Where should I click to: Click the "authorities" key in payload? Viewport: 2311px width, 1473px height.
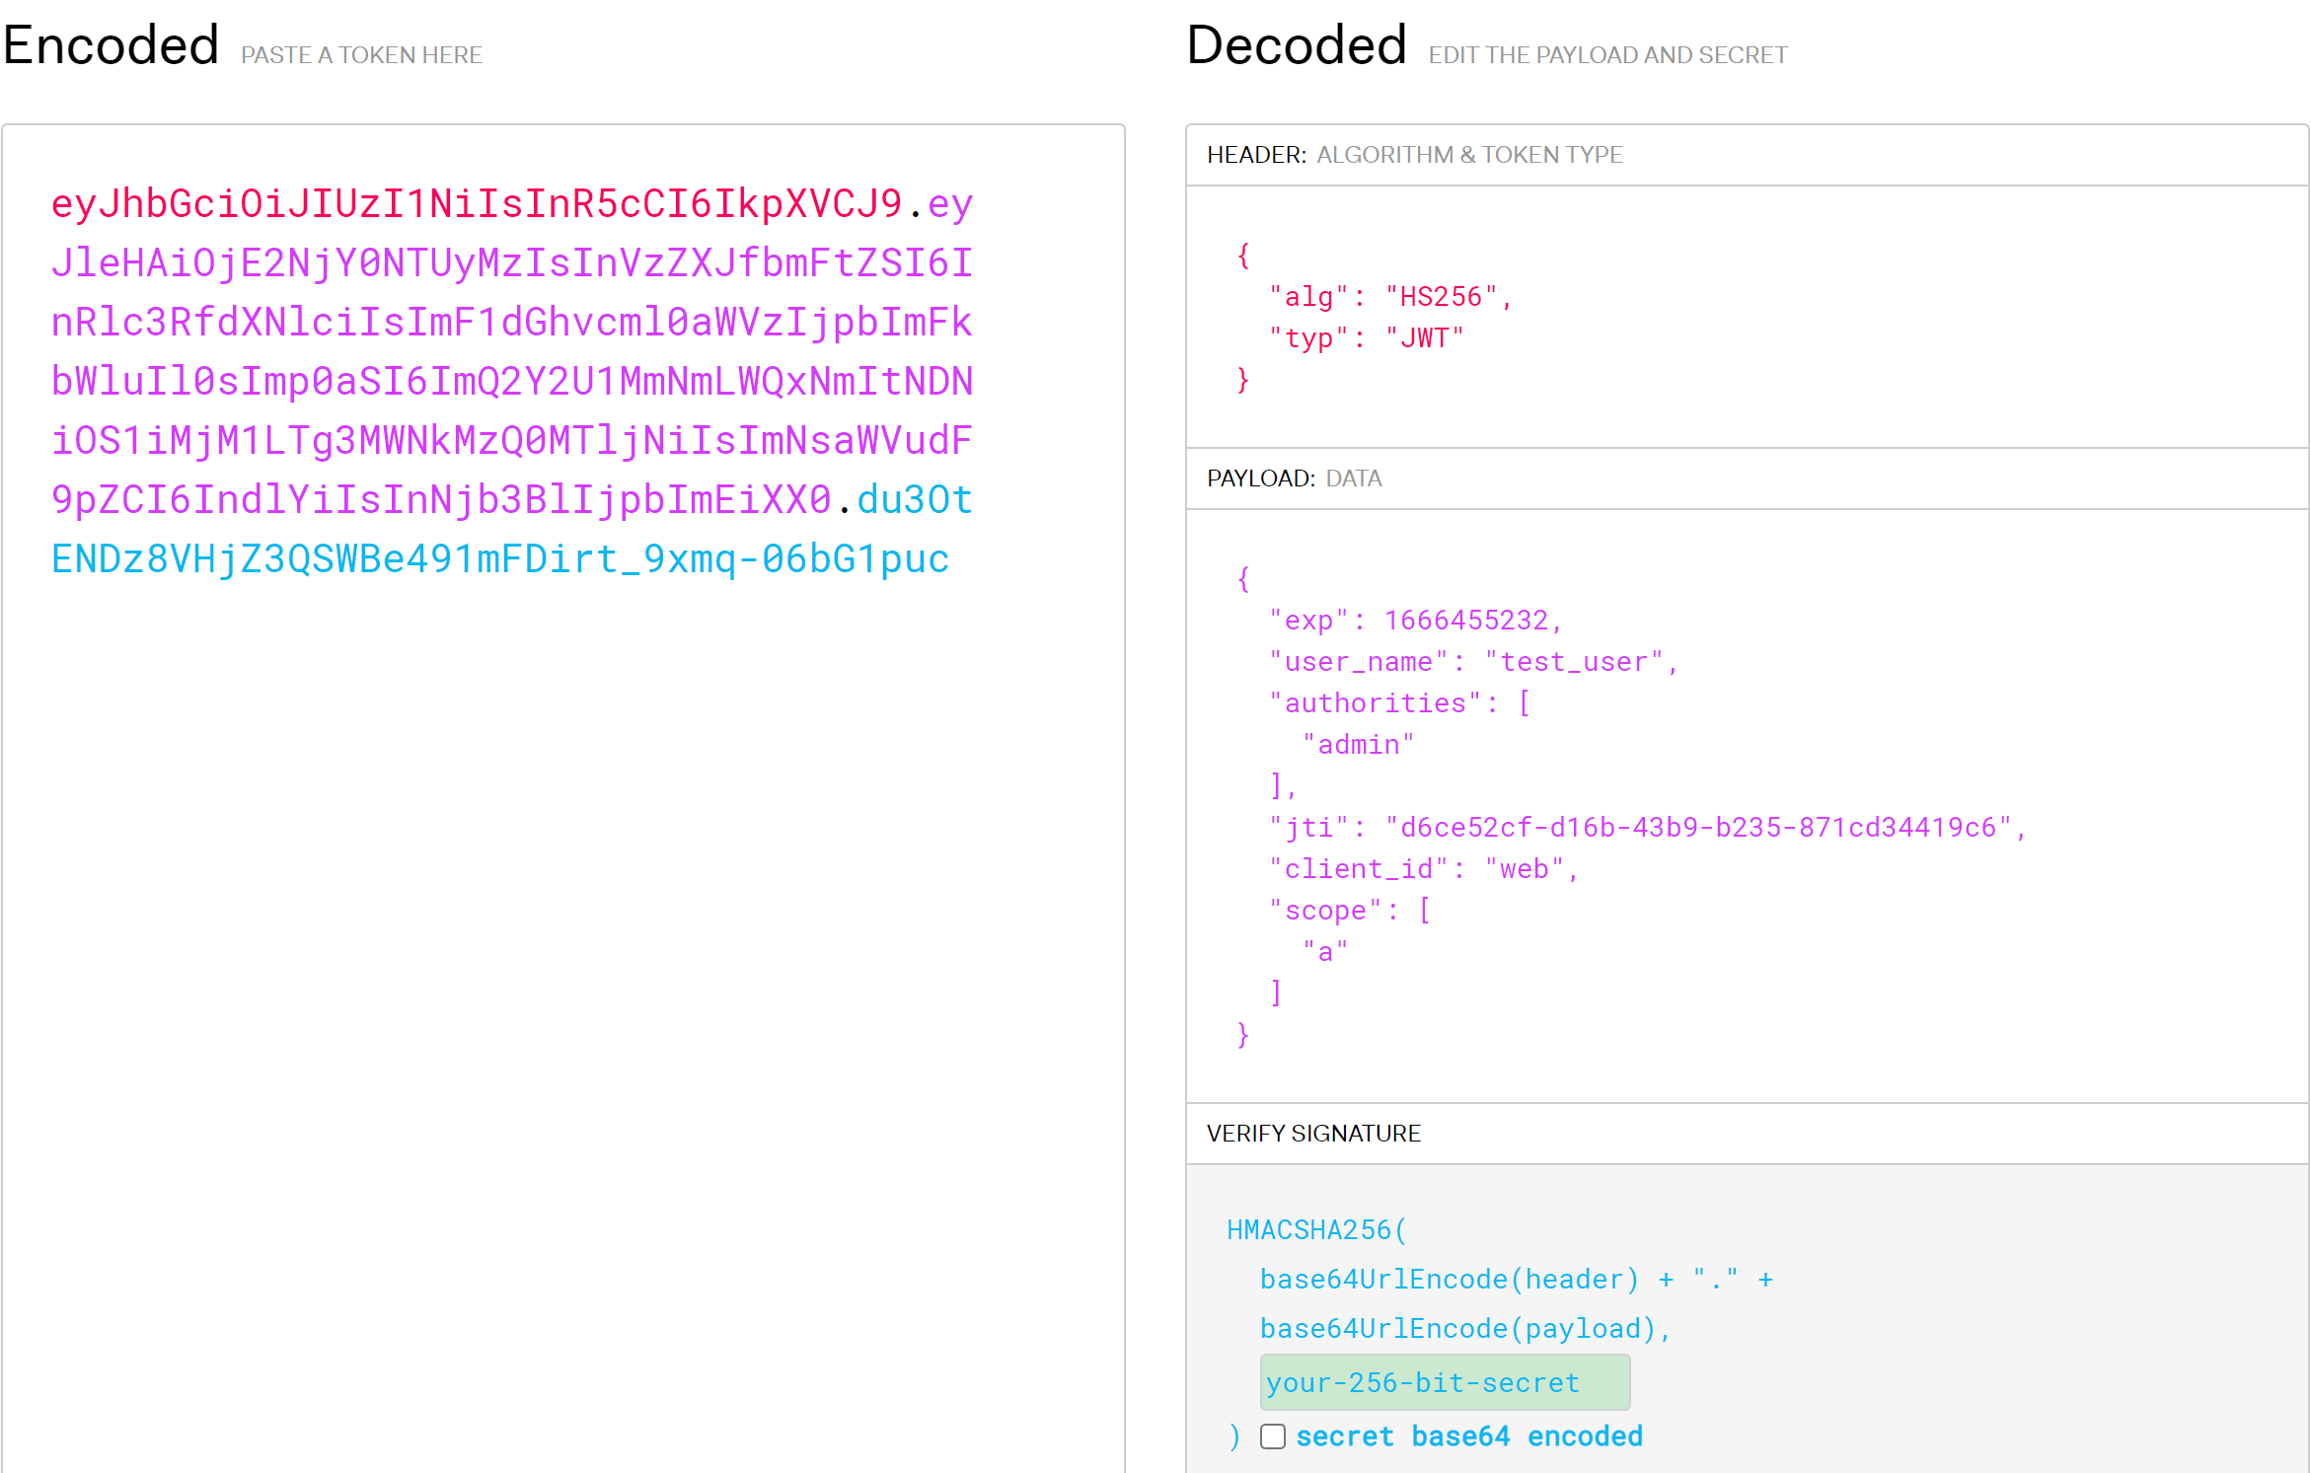[x=1376, y=702]
